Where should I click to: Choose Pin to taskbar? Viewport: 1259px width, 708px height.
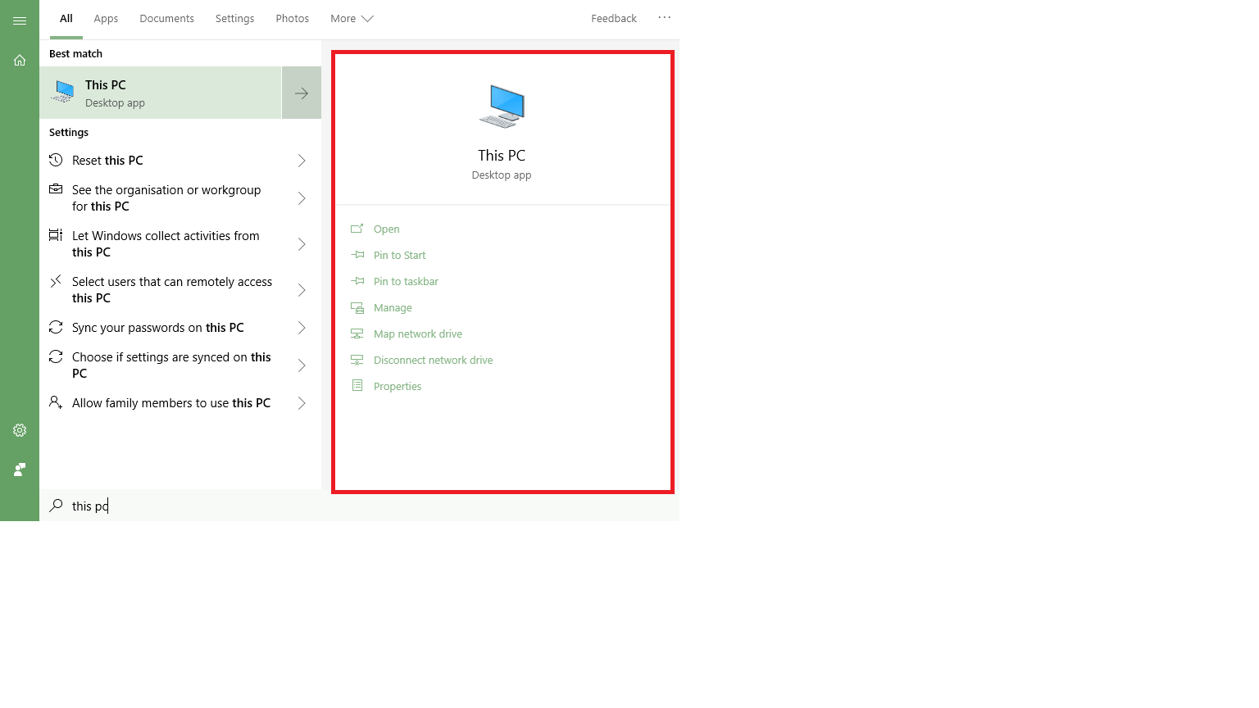point(406,281)
